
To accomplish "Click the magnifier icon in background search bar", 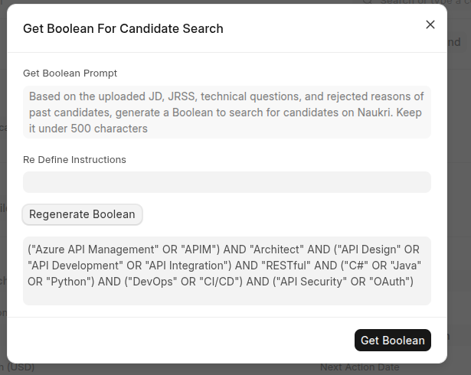I will click(368, 2).
